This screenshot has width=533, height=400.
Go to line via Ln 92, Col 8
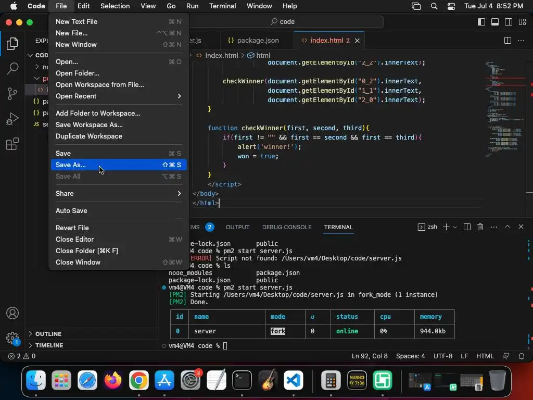tap(370, 356)
